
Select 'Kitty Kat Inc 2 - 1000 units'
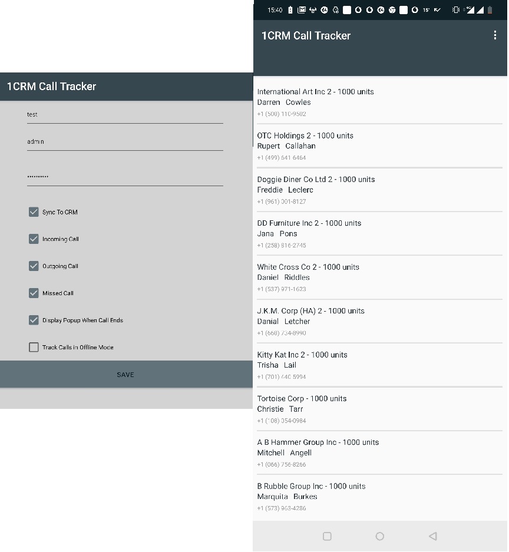[x=302, y=355]
